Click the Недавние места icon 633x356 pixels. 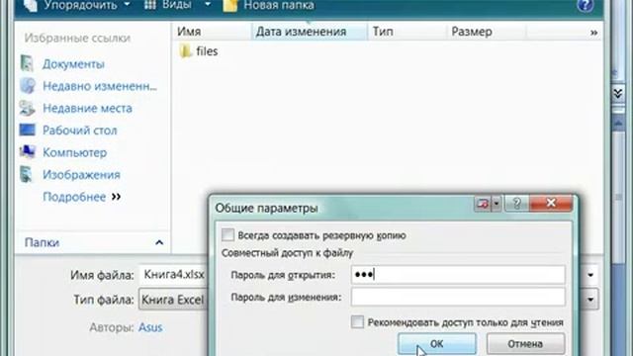[27, 108]
